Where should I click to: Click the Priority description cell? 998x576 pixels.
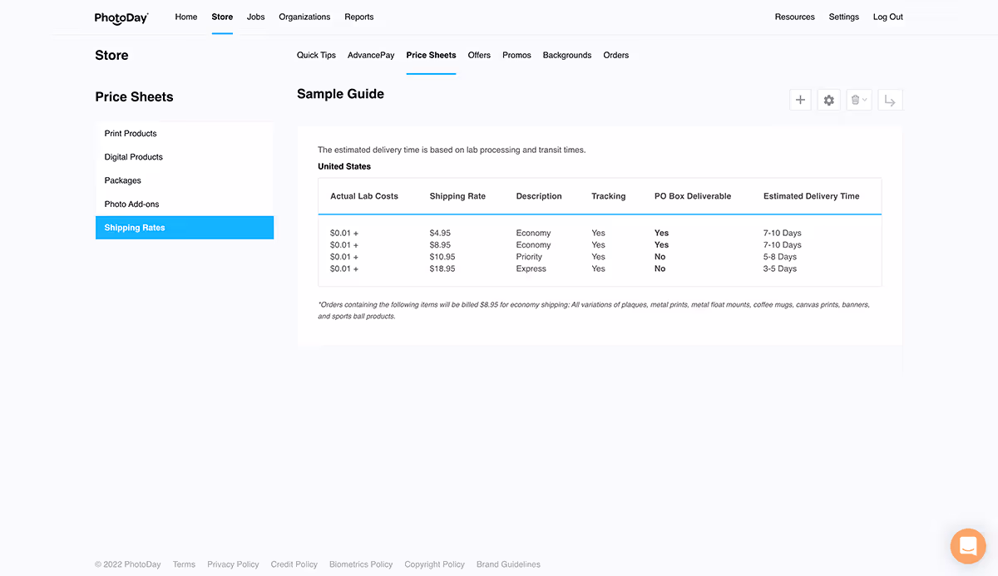[529, 257]
